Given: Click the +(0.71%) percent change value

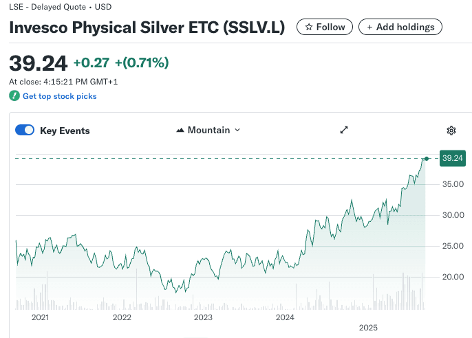Looking at the screenshot, I should pos(142,63).
